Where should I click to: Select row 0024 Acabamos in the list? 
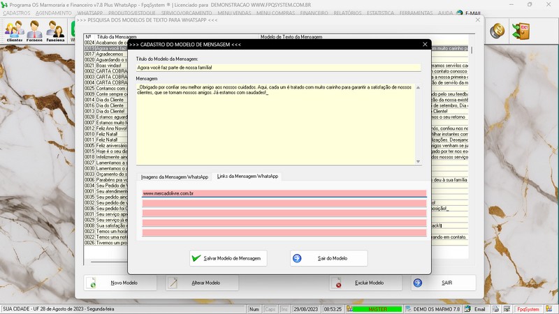point(106,43)
